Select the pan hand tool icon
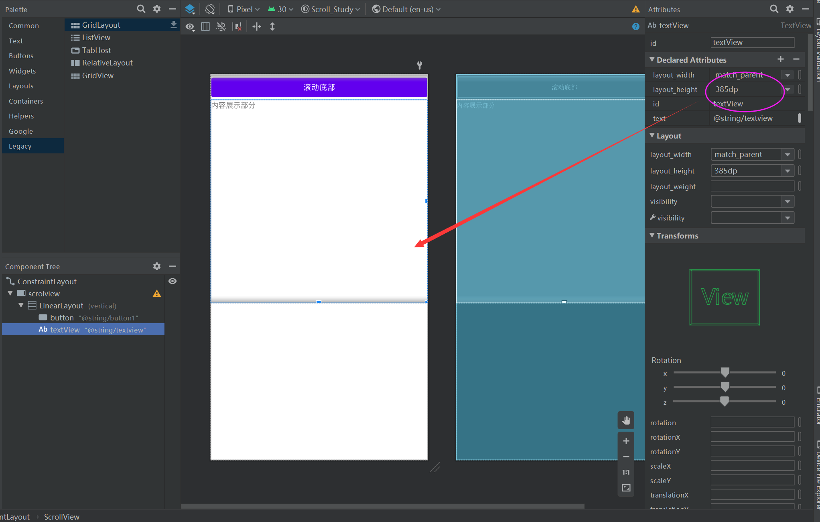The width and height of the screenshot is (820, 522). click(626, 420)
